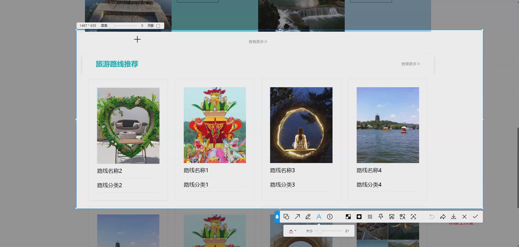Click the Share/forward icon
The height and width of the screenshot is (247, 519).
pos(443,216)
